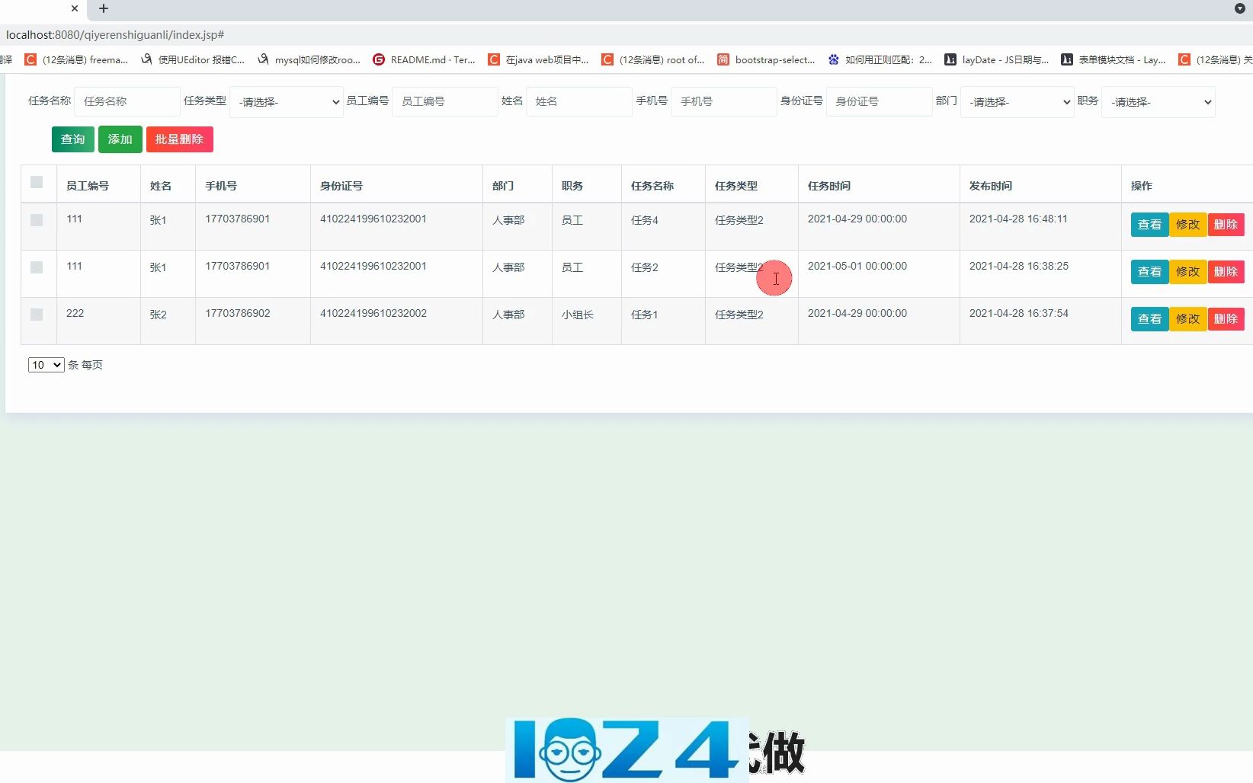Check the first row checkbox for 任务4
1253x783 pixels.
(37, 220)
